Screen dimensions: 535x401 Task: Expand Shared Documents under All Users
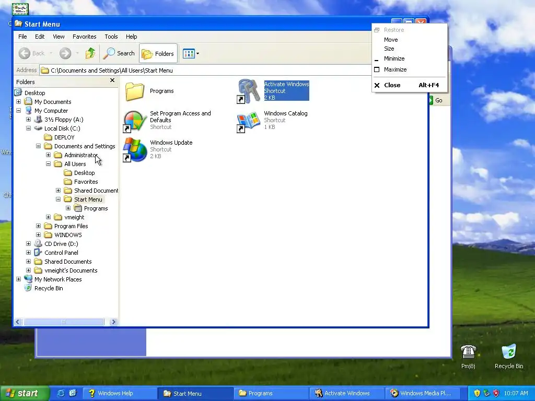pyautogui.click(x=58, y=190)
